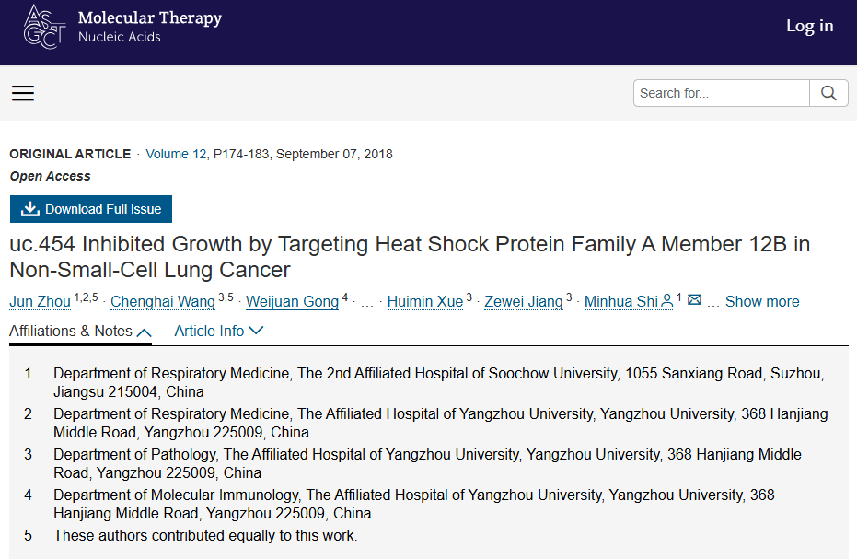Click the person profile icon after Minhua Shi
The width and height of the screenshot is (857, 559).
click(x=666, y=301)
